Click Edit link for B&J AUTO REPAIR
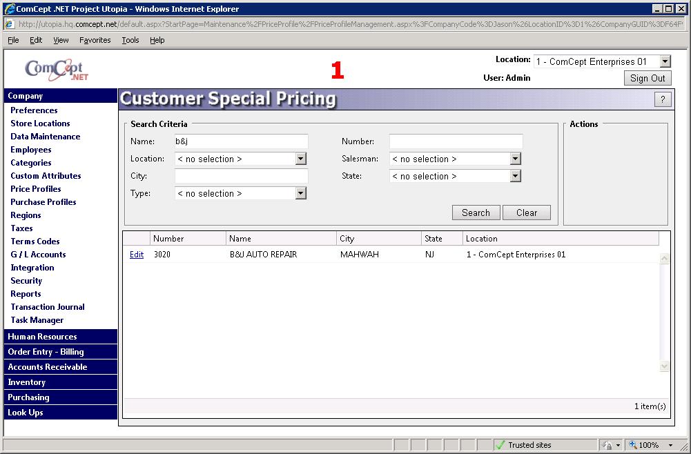691x454 pixels. tap(137, 255)
